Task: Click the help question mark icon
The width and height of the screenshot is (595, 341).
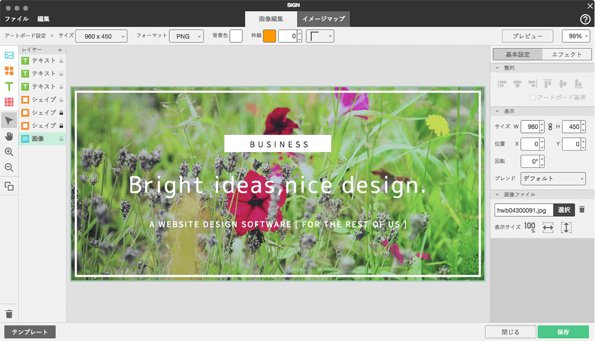Action: click(585, 19)
